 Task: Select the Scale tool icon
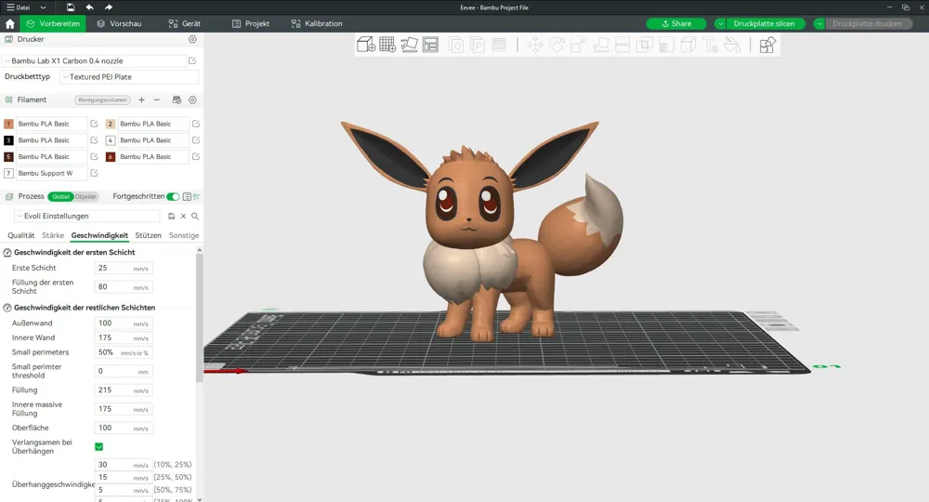[579, 45]
